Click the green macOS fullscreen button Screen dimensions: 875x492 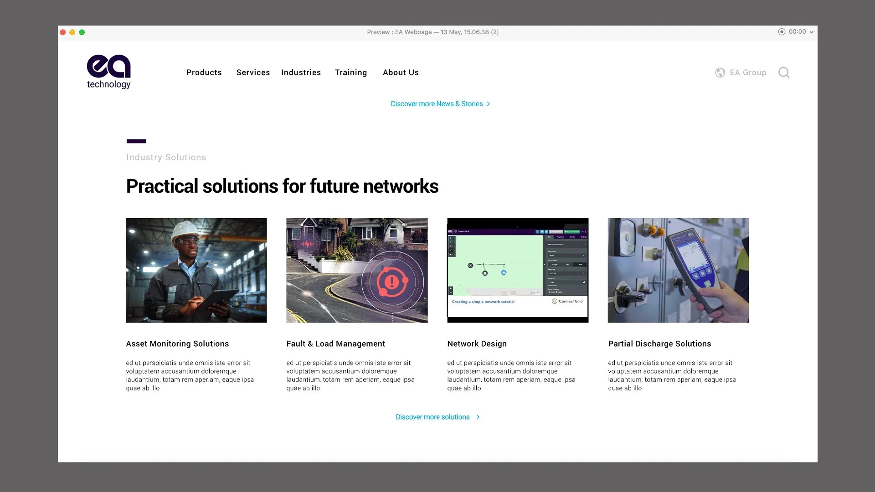[82, 32]
